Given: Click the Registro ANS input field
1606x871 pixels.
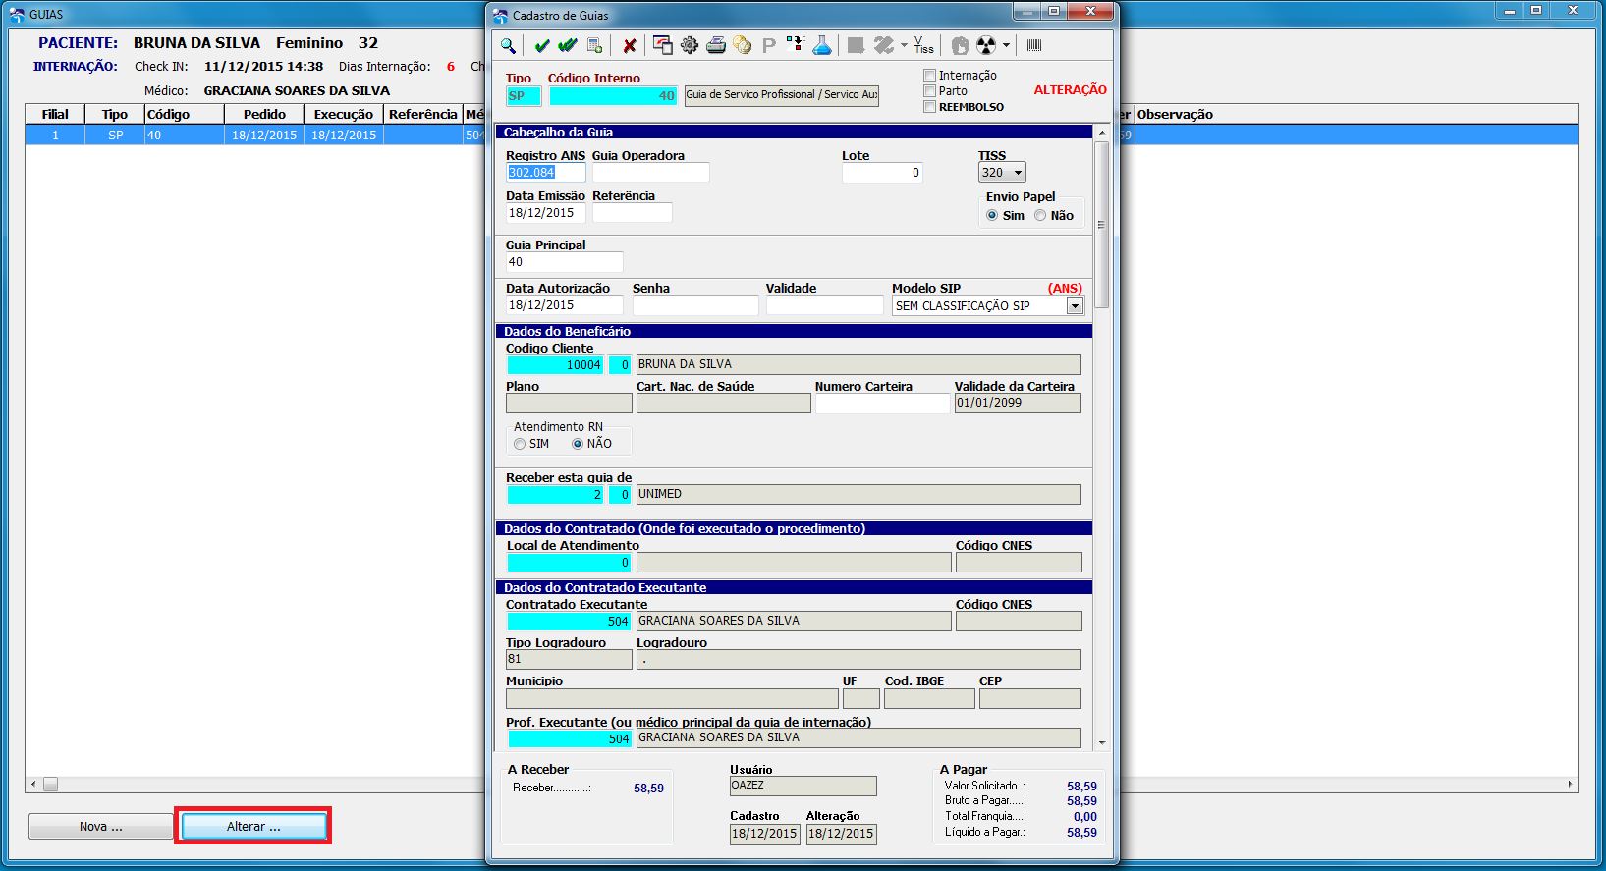Looking at the screenshot, I should [x=546, y=173].
